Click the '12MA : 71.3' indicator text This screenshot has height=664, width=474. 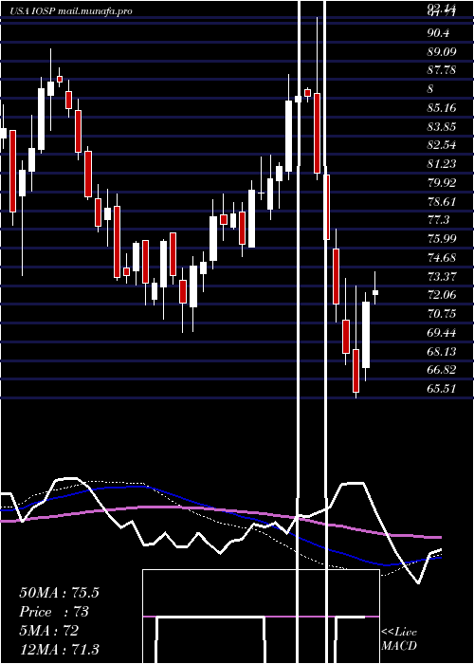(x=59, y=649)
